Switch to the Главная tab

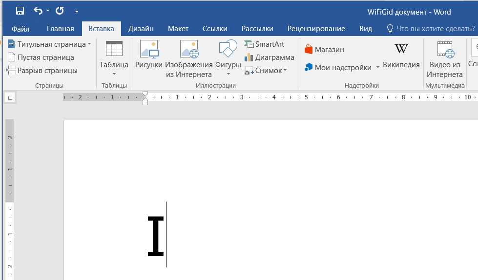[x=61, y=29]
